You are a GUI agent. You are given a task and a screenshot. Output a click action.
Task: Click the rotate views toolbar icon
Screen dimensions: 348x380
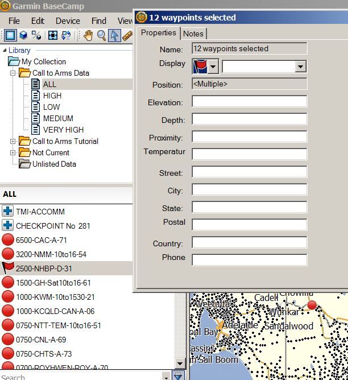coord(66,36)
